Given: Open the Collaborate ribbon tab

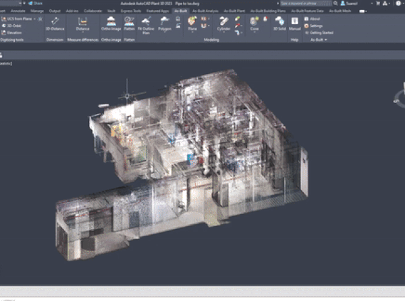Looking at the screenshot, I should (92, 11).
